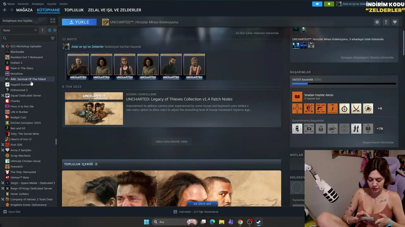This screenshot has height=227, width=405.
Task: Select Kingdom Come: Deliverance in library
Action: [28, 205]
